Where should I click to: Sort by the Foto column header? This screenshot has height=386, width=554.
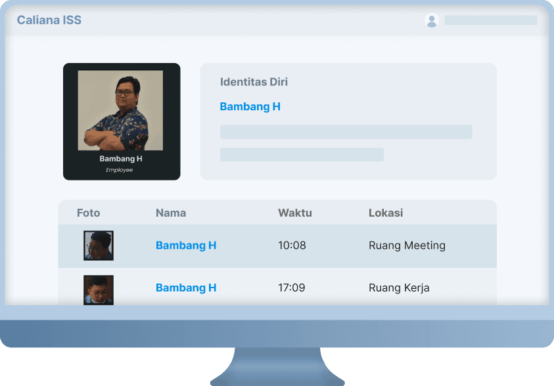tap(88, 213)
